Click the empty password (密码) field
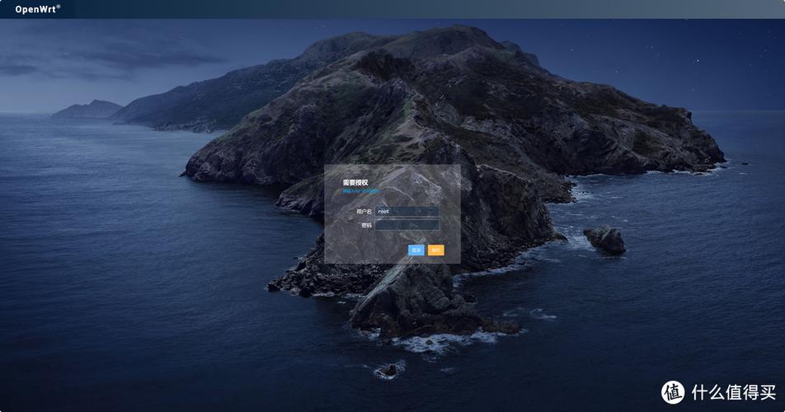Image resolution: width=785 pixels, height=412 pixels. click(x=407, y=225)
